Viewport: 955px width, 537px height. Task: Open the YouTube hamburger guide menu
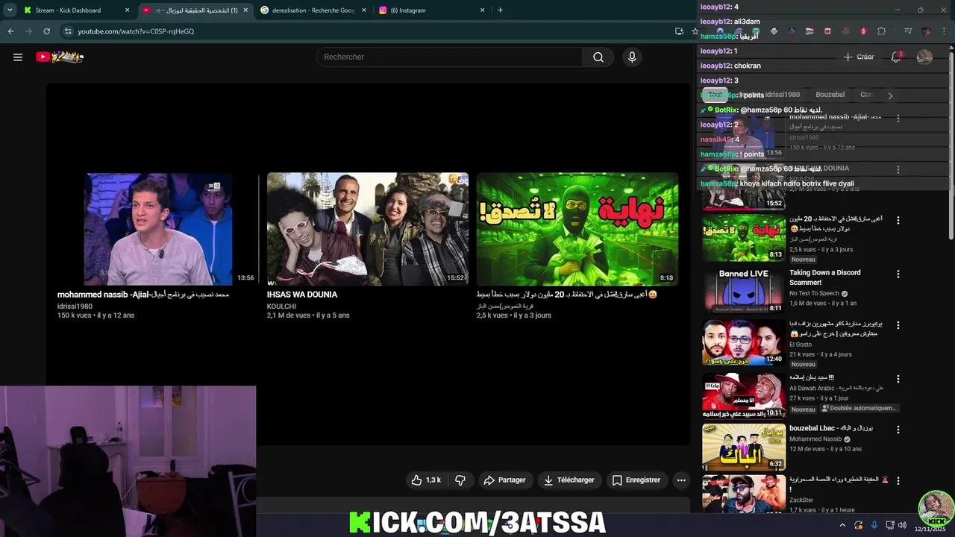point(18,57)
